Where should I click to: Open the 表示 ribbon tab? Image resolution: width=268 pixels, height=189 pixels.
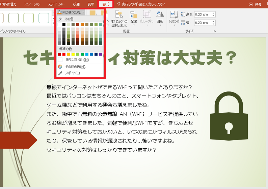[x=91, y=4]
